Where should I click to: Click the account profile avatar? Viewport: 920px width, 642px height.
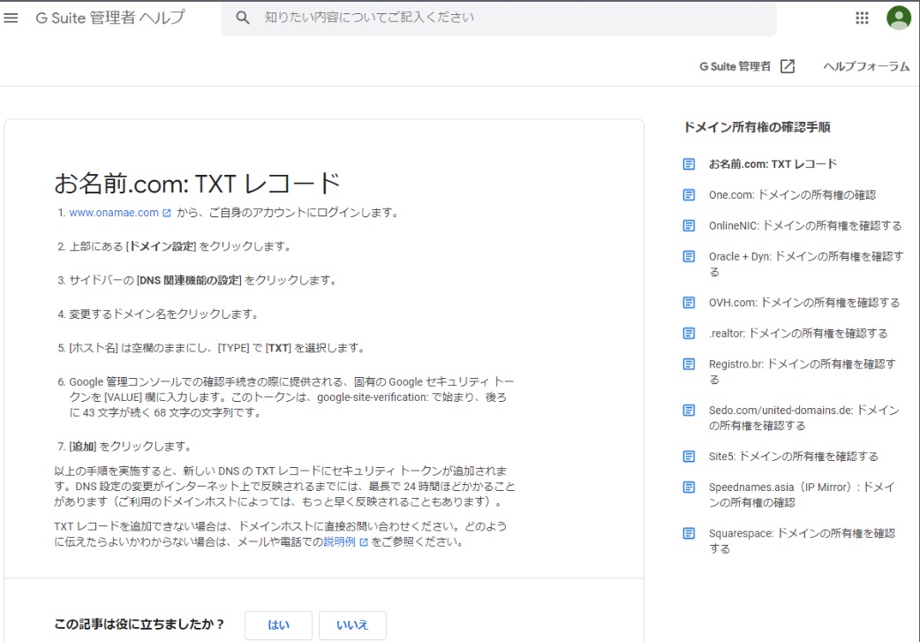897,18
